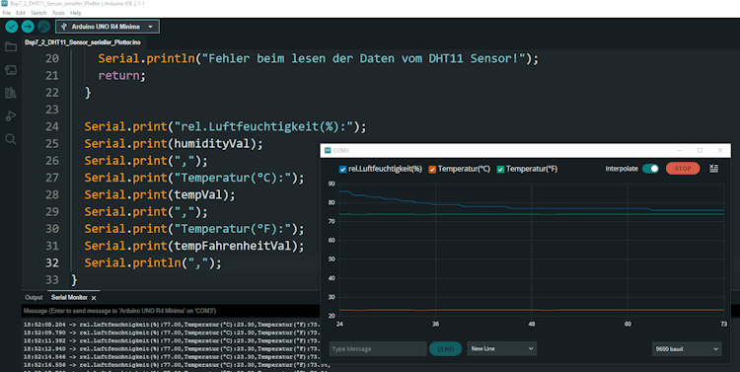Click the "Temperatur(°F):" string on line 30
Screen dimensions: 740x372
coord(232,229)
